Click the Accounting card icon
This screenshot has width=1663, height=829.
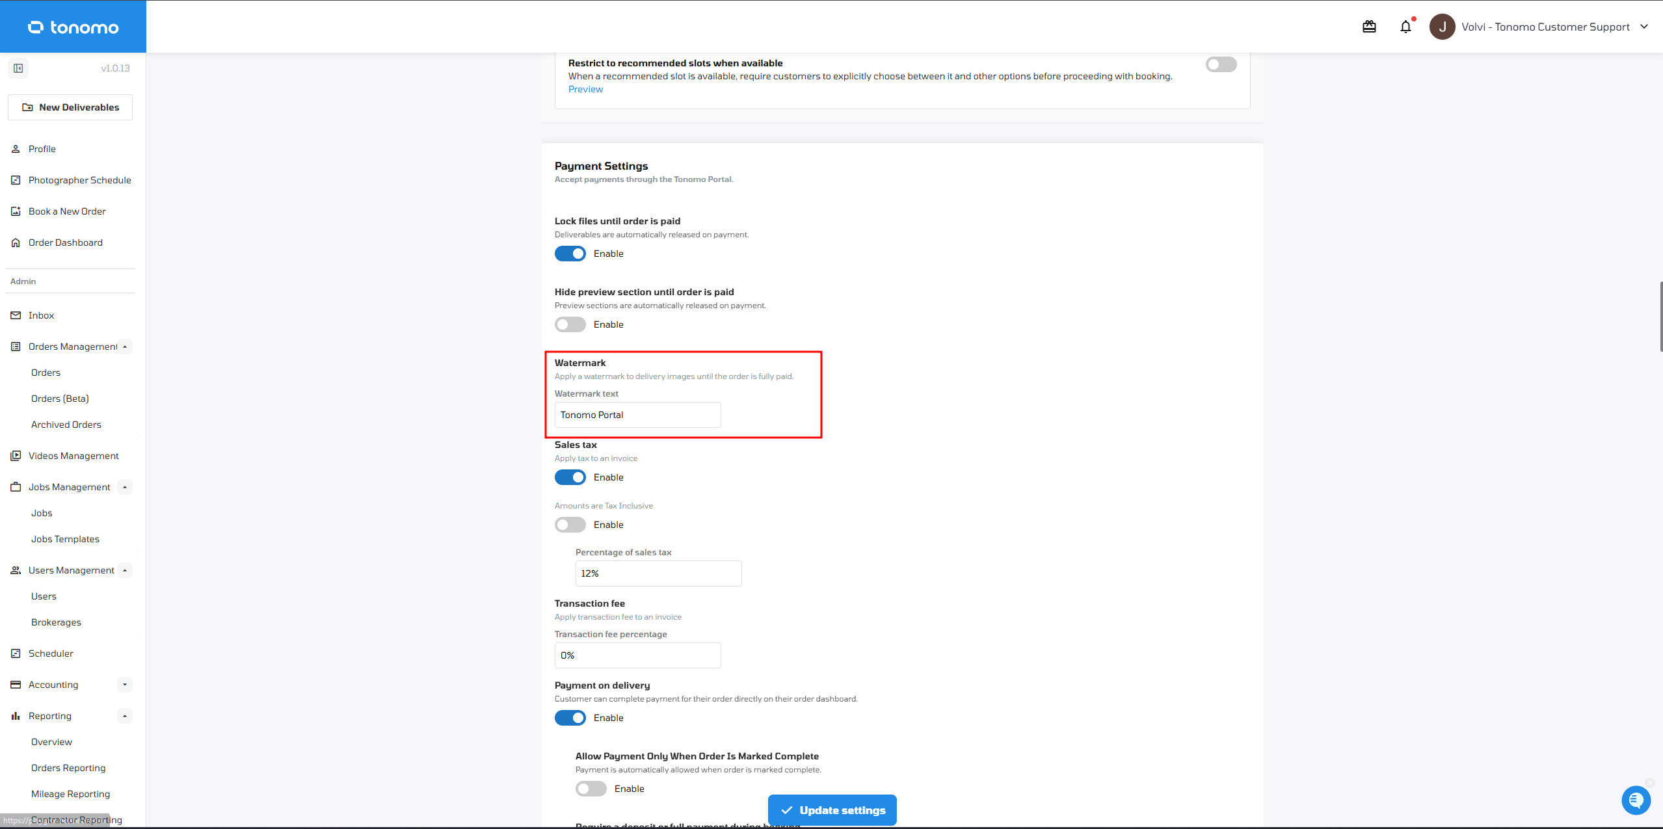pos(16,685)
